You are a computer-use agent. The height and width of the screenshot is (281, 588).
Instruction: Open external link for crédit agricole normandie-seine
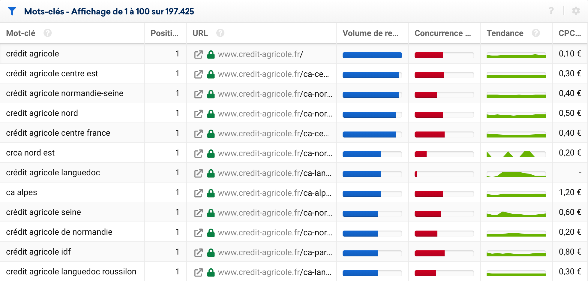pyautogui.click(x=198, y=94)
